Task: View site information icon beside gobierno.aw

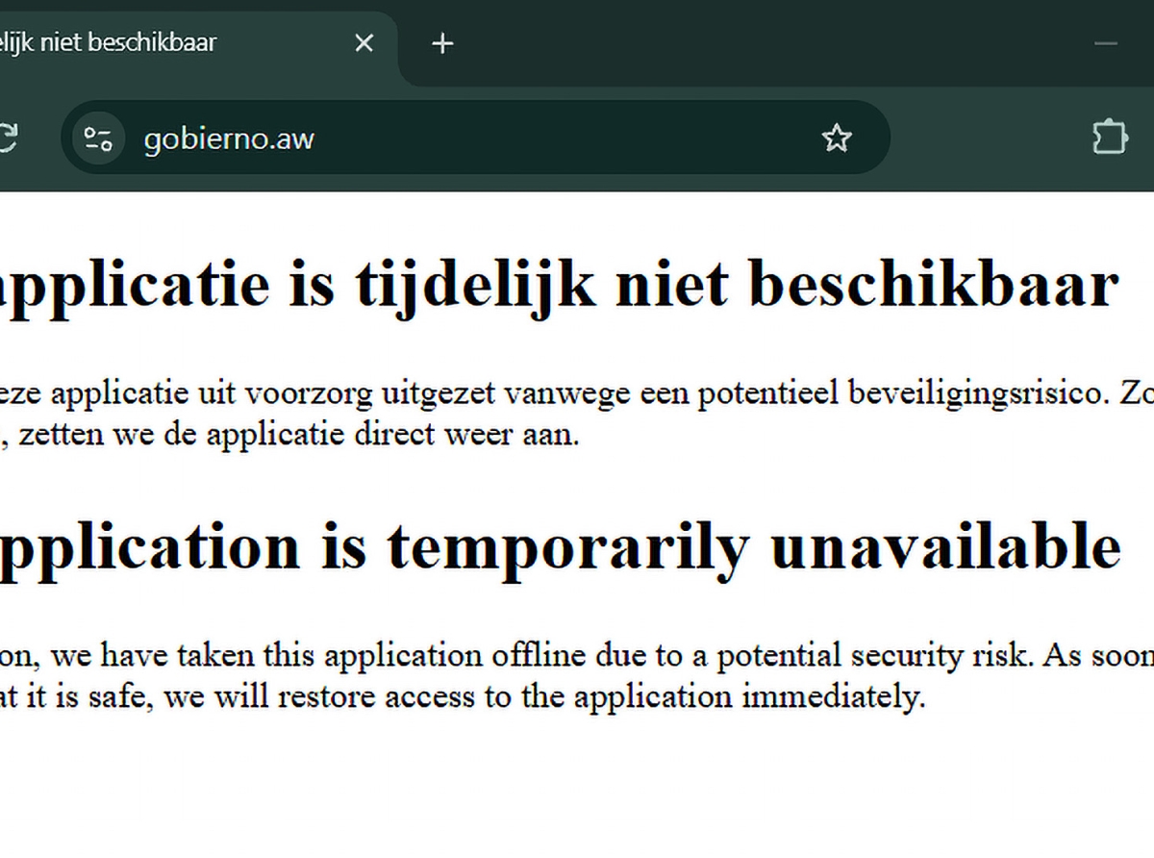Action: point(98,139)
